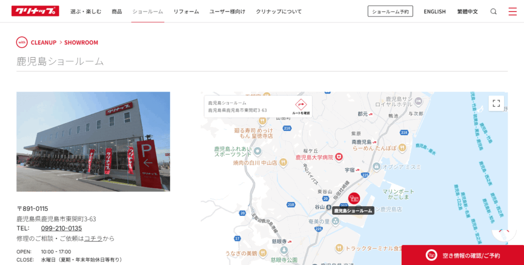Viewport: 524px width, 265px height.
Task: Click 慈眼寺 station label on map
Action: pyautogui.click(x=279, y=241)
